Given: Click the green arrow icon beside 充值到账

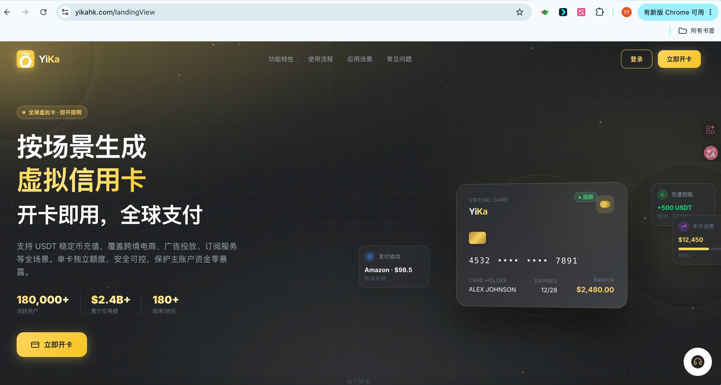Looking at the screenshot, I should tap(662, 194).
